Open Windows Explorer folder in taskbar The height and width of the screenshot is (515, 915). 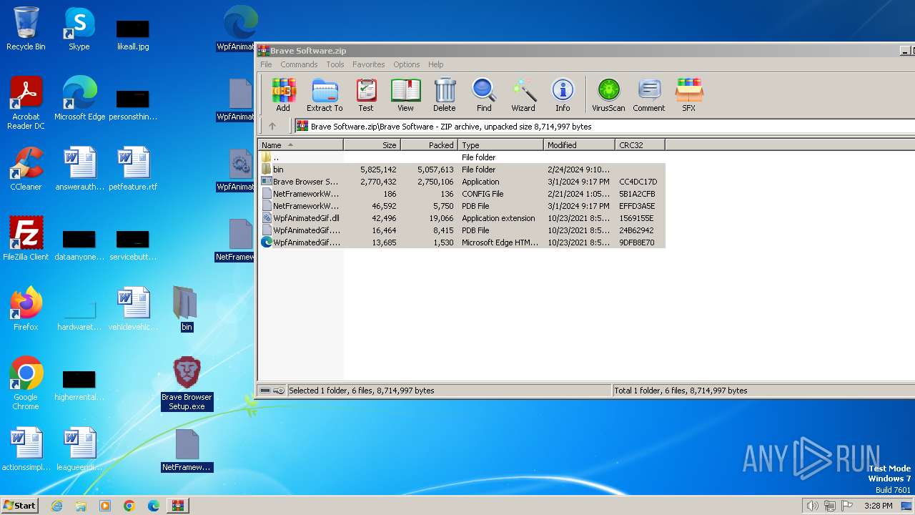pos(81,506)
